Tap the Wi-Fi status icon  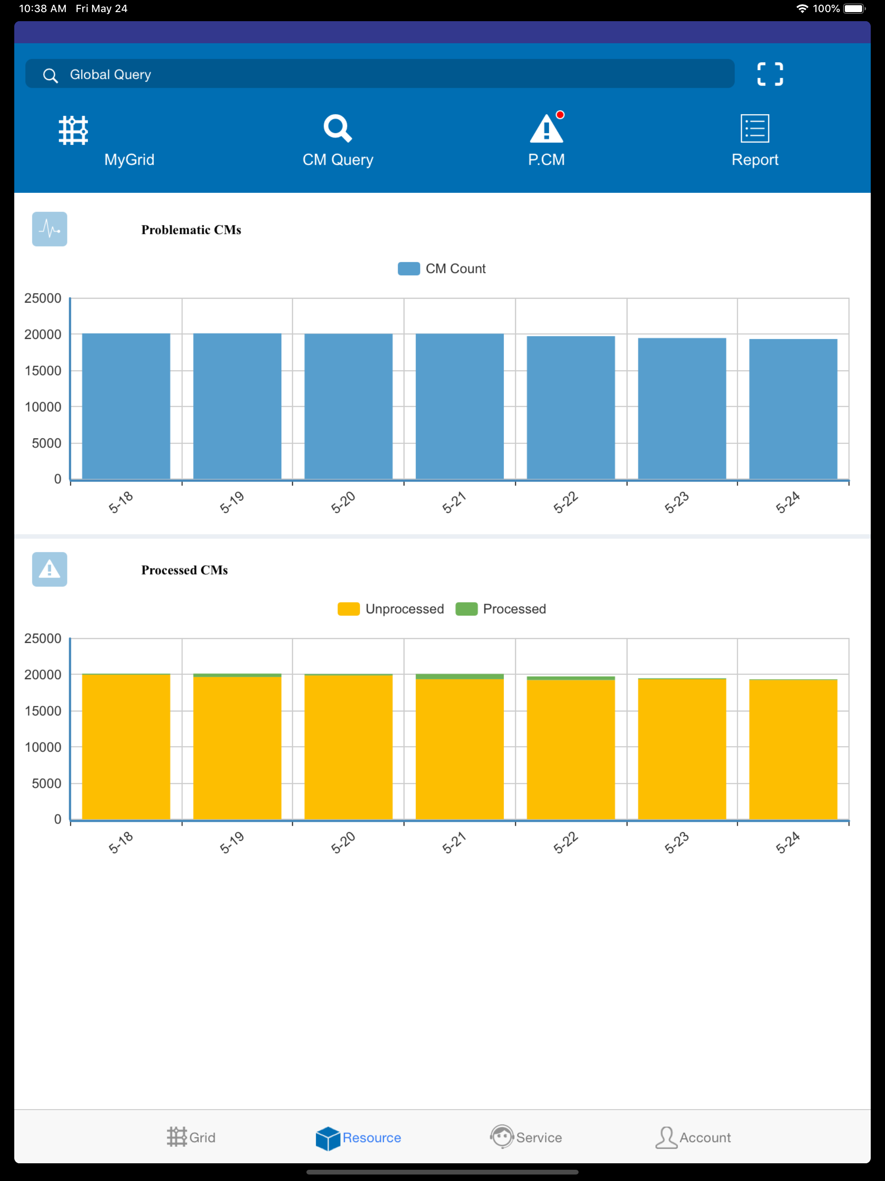click(802, 9)
